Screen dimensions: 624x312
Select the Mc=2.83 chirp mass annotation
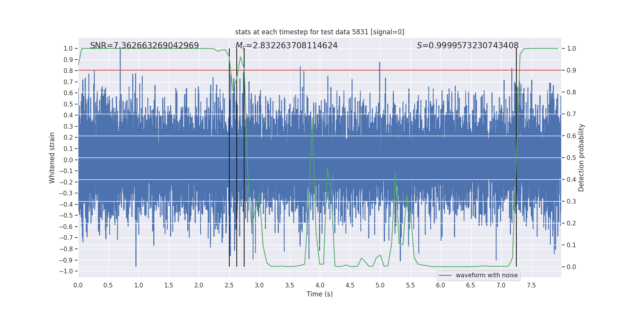click(x=287, y=46)
